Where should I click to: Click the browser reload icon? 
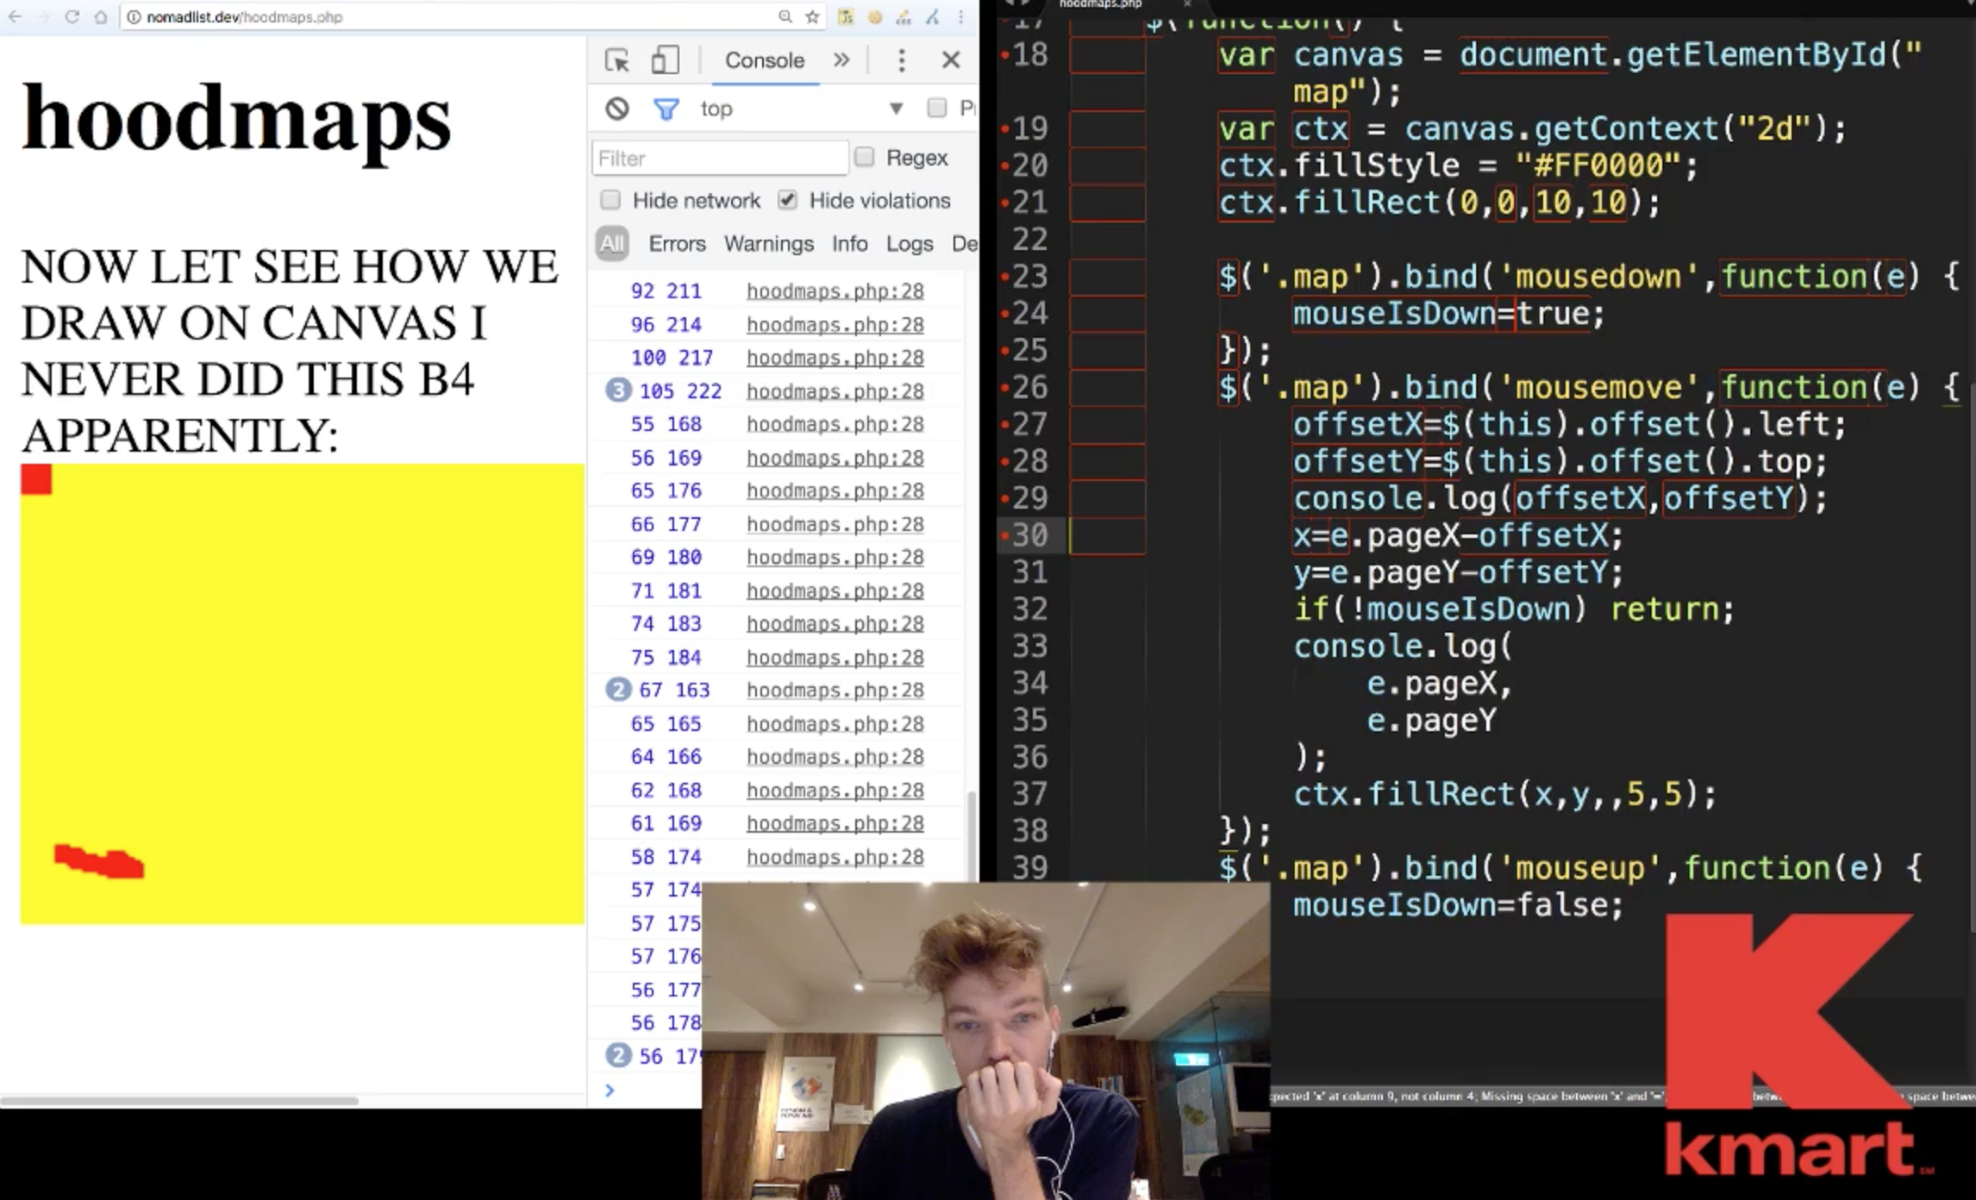click(x=72, y=16)
